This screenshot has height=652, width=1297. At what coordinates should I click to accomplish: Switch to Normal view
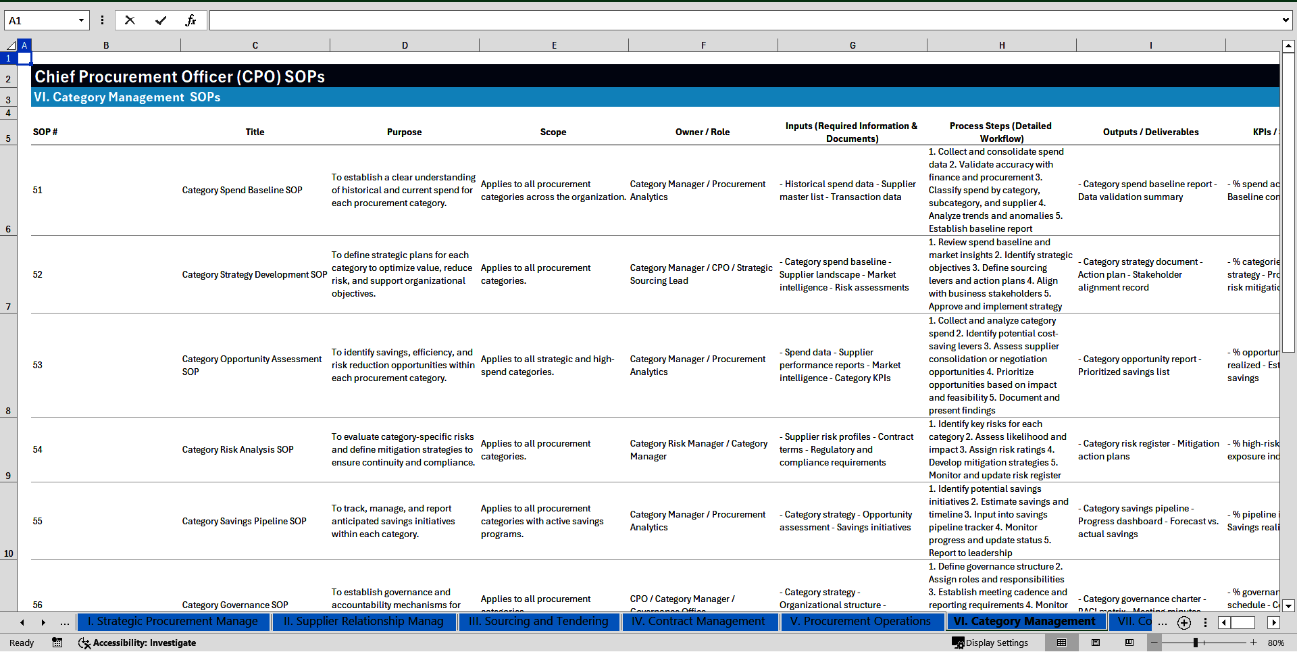pyautogui.click(x=1061, y=643)
